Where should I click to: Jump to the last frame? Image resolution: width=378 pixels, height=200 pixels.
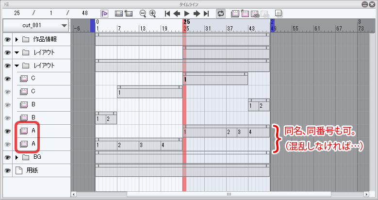(x=206, y=14)
